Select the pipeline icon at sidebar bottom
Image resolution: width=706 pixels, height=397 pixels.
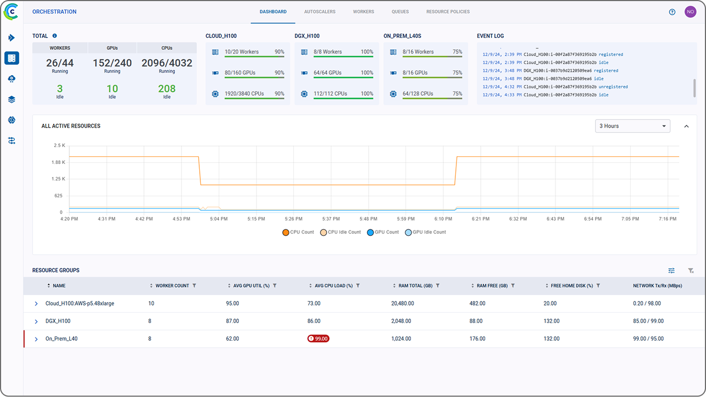(x=11, y=140)
